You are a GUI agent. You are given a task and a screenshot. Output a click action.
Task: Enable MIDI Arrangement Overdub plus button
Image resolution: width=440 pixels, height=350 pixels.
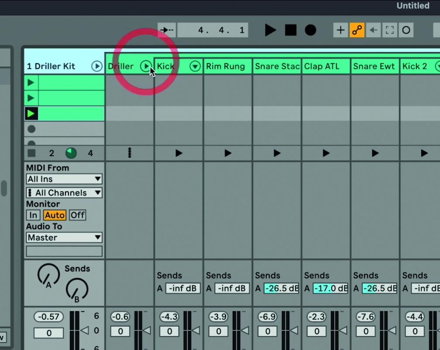[x=340, y=30]
